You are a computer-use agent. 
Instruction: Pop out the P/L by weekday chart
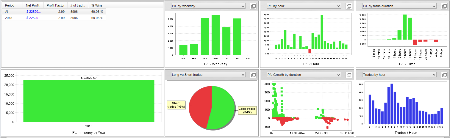click(x=253, y=6)
